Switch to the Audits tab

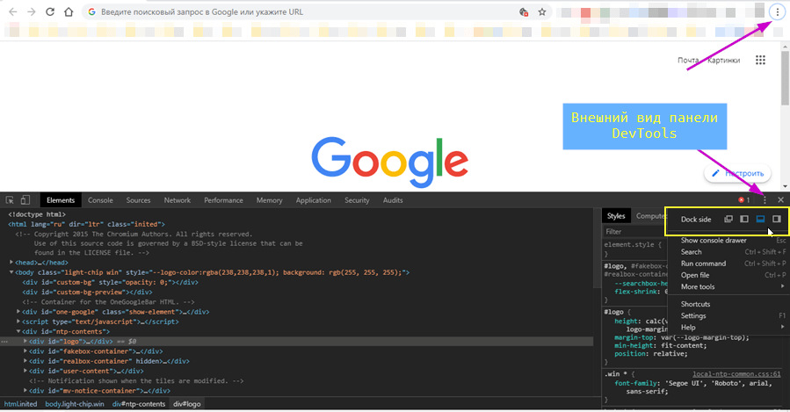(x=393, y=200)
